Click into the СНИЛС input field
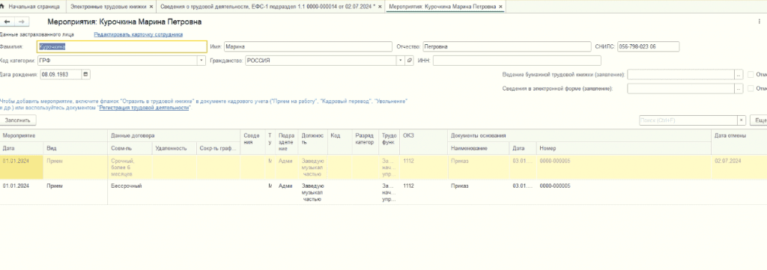767x270 pixels. [x=648, y=46]
